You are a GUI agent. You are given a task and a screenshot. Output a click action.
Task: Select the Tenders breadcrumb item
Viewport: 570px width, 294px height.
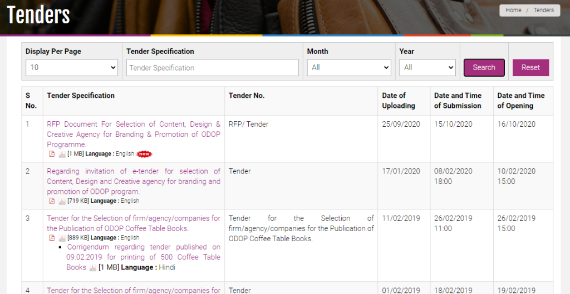tap(543, 10)
